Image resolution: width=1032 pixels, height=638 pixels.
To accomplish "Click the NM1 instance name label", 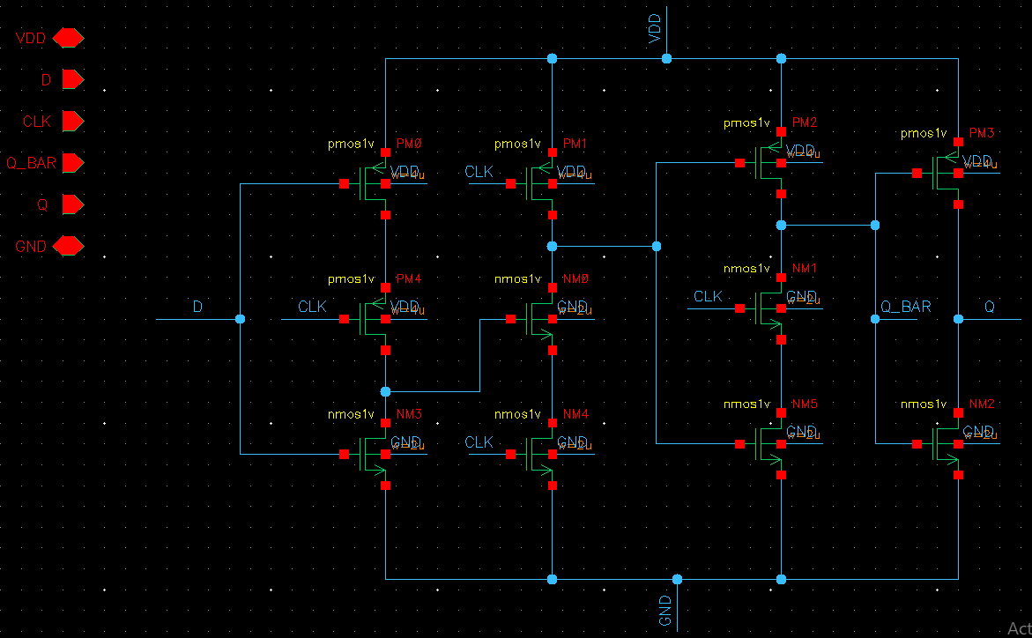I will 805,269.
